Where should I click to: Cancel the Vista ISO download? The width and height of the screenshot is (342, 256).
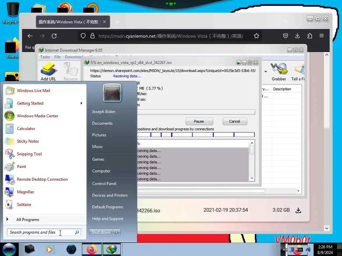(x=234, y=121)
